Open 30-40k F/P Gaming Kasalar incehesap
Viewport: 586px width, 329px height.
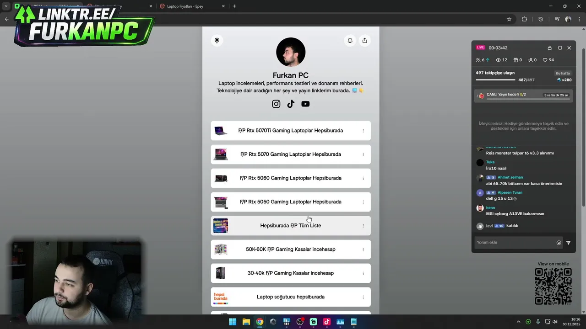[x=291, y=273]
